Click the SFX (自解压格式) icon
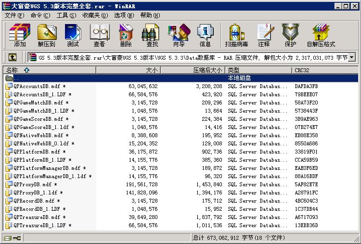 click(321, 35)
